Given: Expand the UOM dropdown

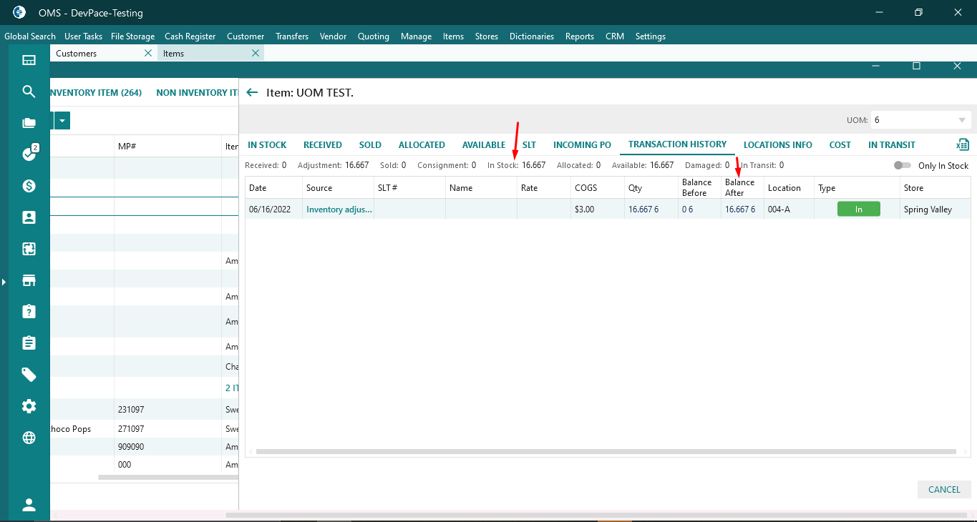Looking at the screenshot, I should [x=961, y=120].
